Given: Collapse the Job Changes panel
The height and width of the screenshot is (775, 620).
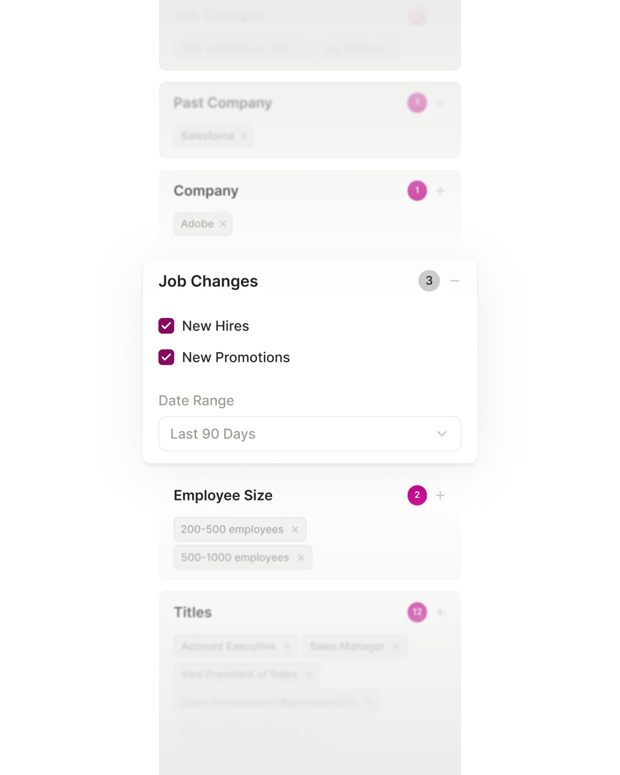Looking at the screenshot, I should click(455, 281).
